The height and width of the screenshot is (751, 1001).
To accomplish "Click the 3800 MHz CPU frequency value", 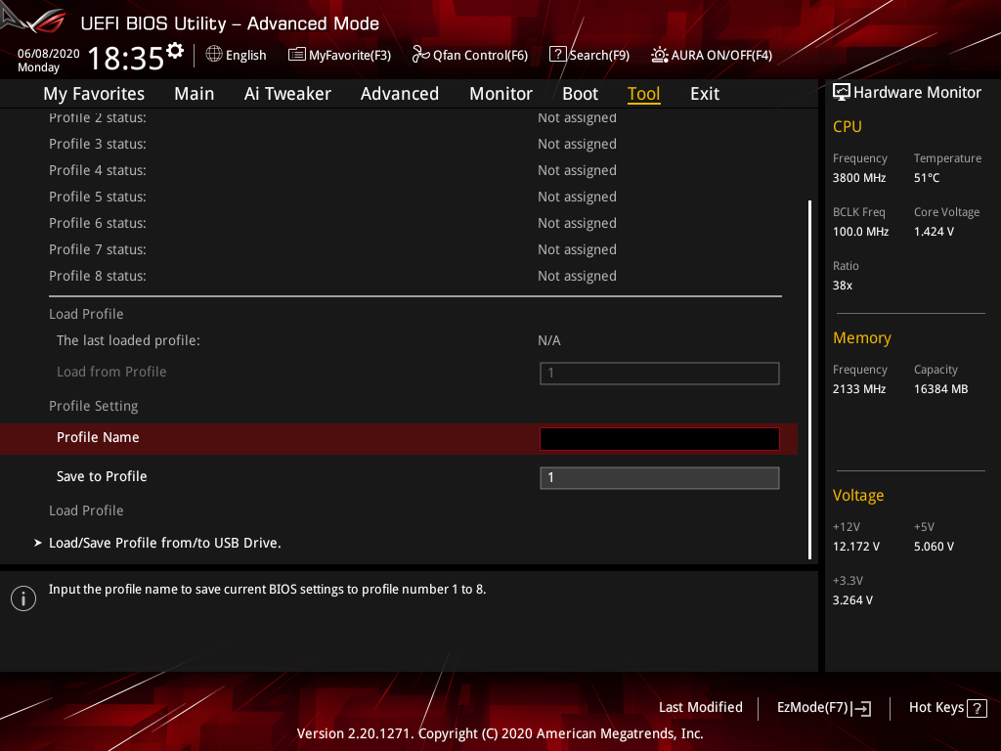I will 859,178.
